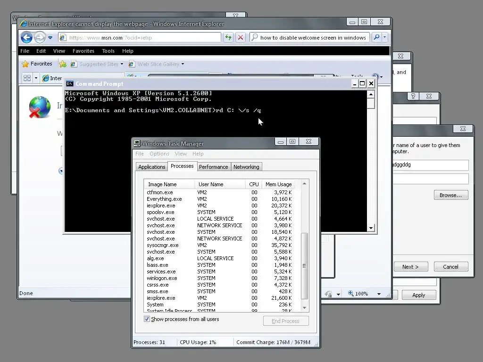The height and width of the screenshot is (362, 483).
Task: Click the www.msn.com address bar field
Action: click(x=140, y=38)
